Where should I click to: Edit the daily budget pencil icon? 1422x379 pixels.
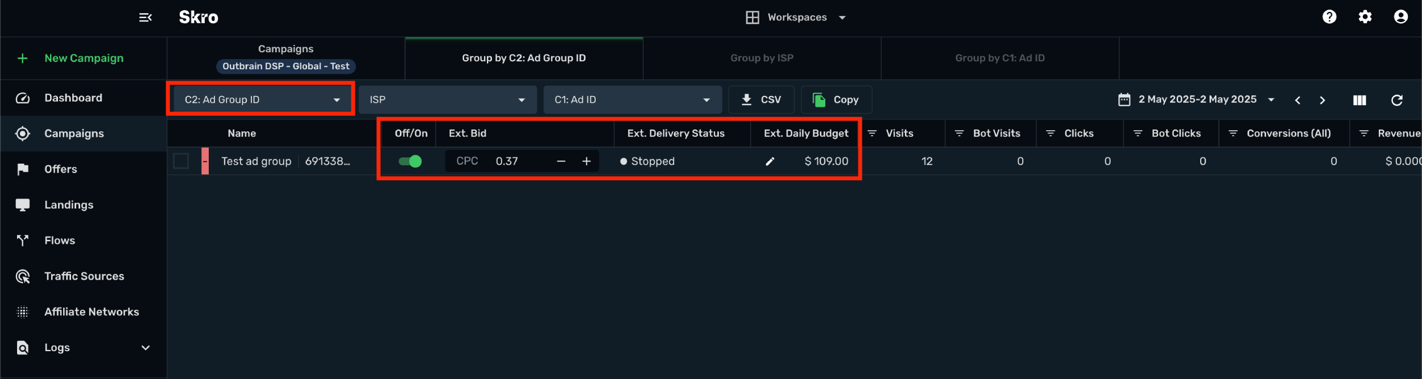[x=770, y=161]
